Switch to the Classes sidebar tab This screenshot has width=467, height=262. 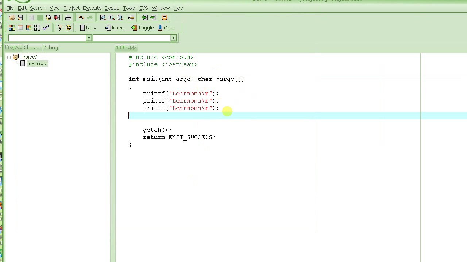(32, 48)
